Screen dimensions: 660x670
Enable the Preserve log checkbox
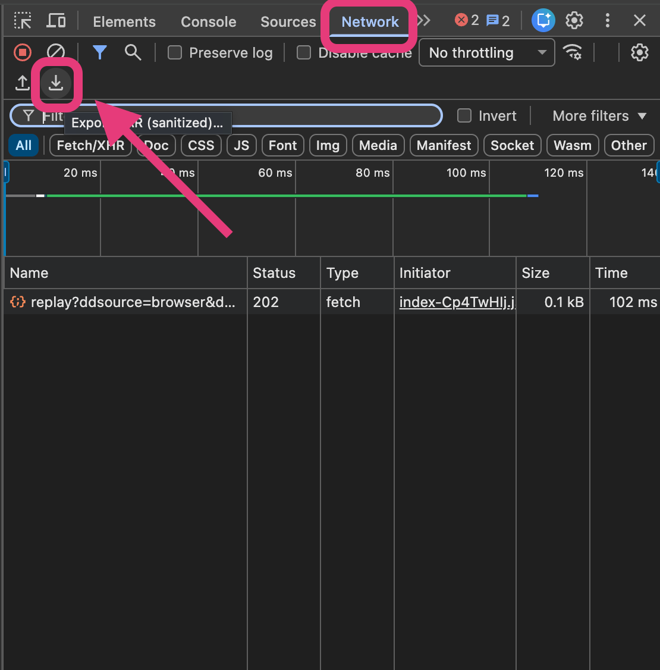tap(175, 53)
